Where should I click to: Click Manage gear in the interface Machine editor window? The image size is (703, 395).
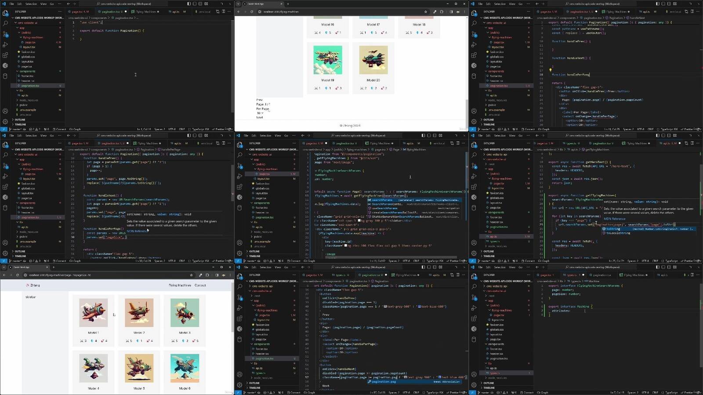(474, 385)
